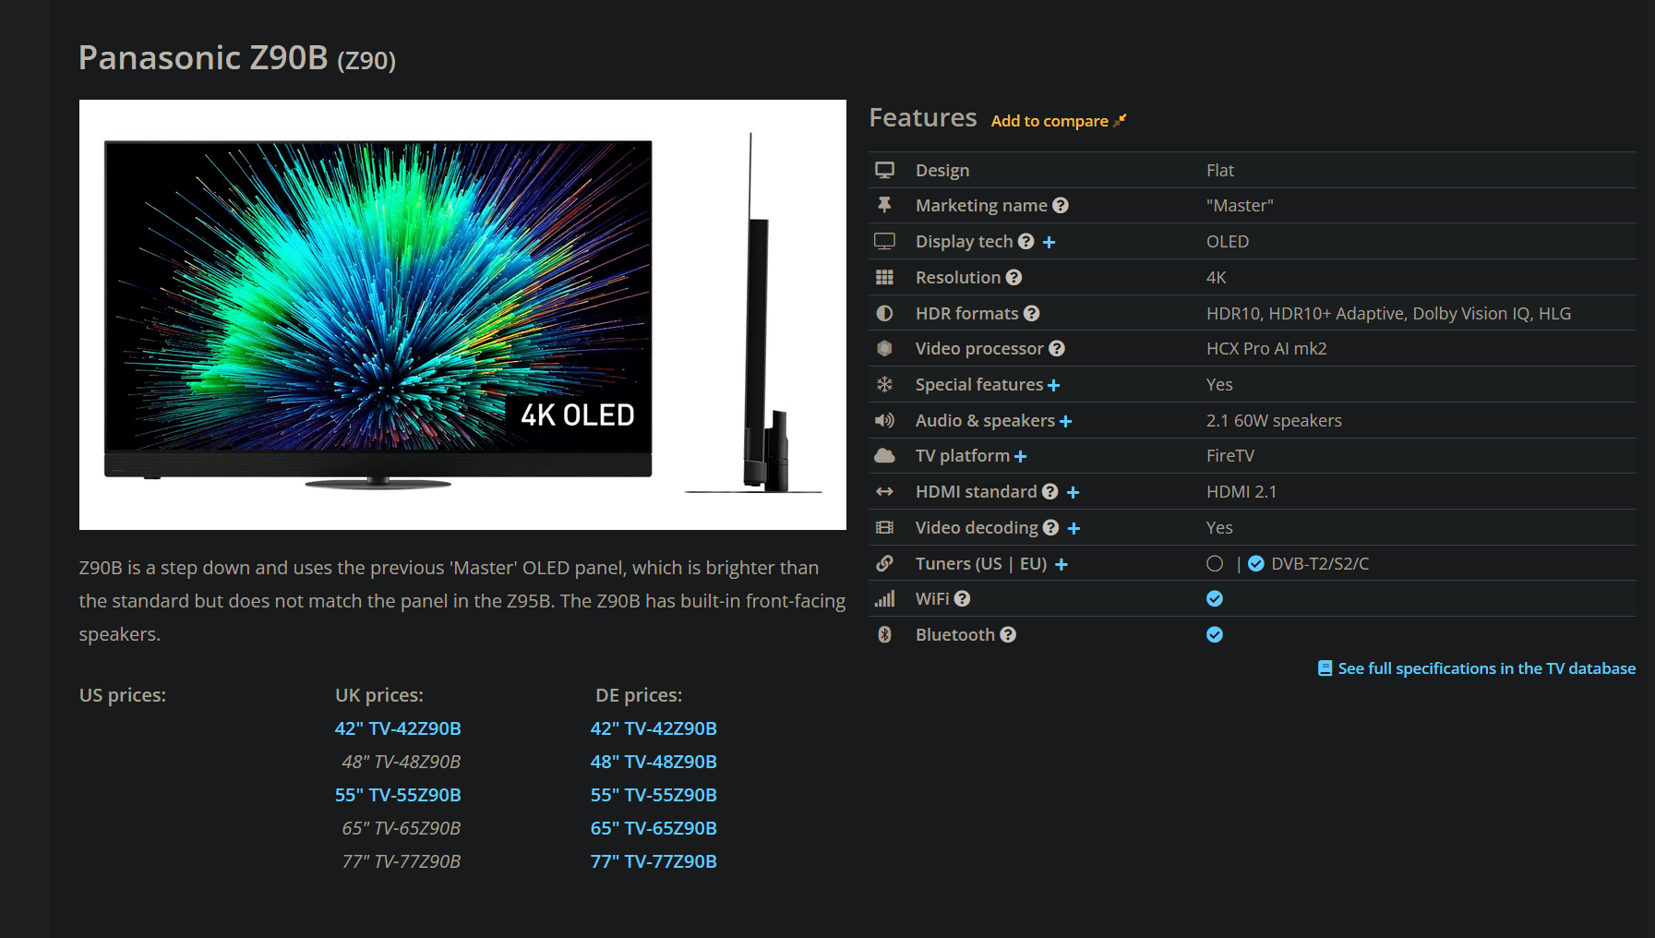
Task: Open See full specifications in TV database
Action: coord(1486,668)
